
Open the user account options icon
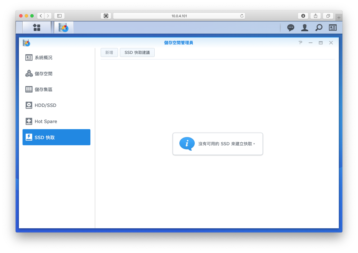click(x=305, y=27)
